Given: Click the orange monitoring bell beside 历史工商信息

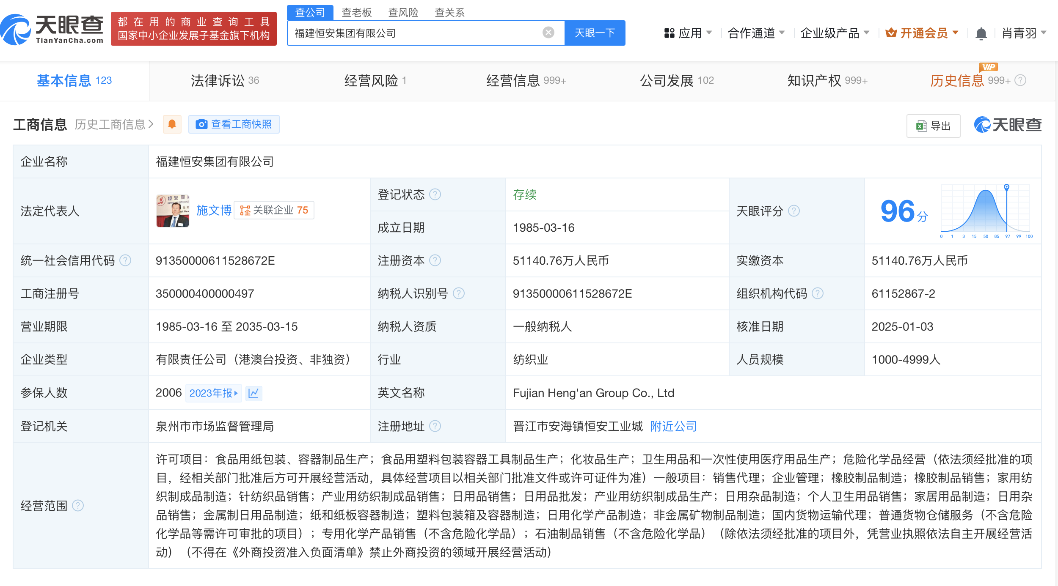Looking at the screenshot, I should click(x=172, y=124).
